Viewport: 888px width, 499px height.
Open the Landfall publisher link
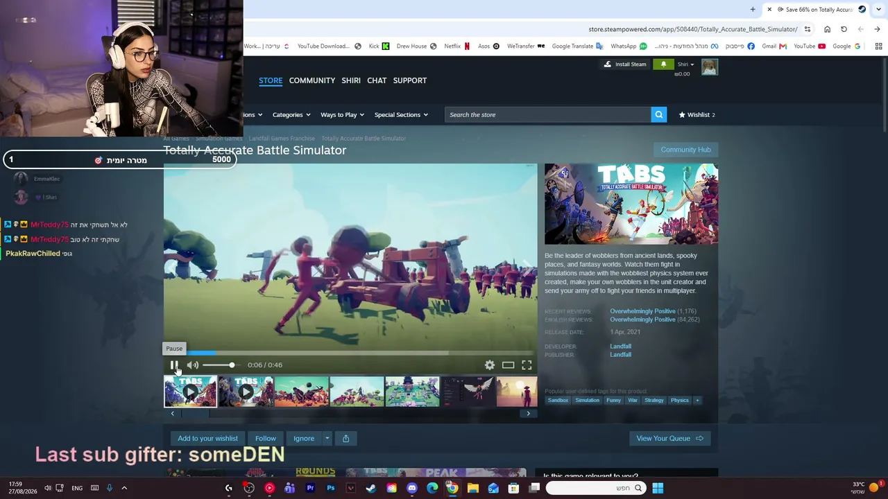pos(620,355)
